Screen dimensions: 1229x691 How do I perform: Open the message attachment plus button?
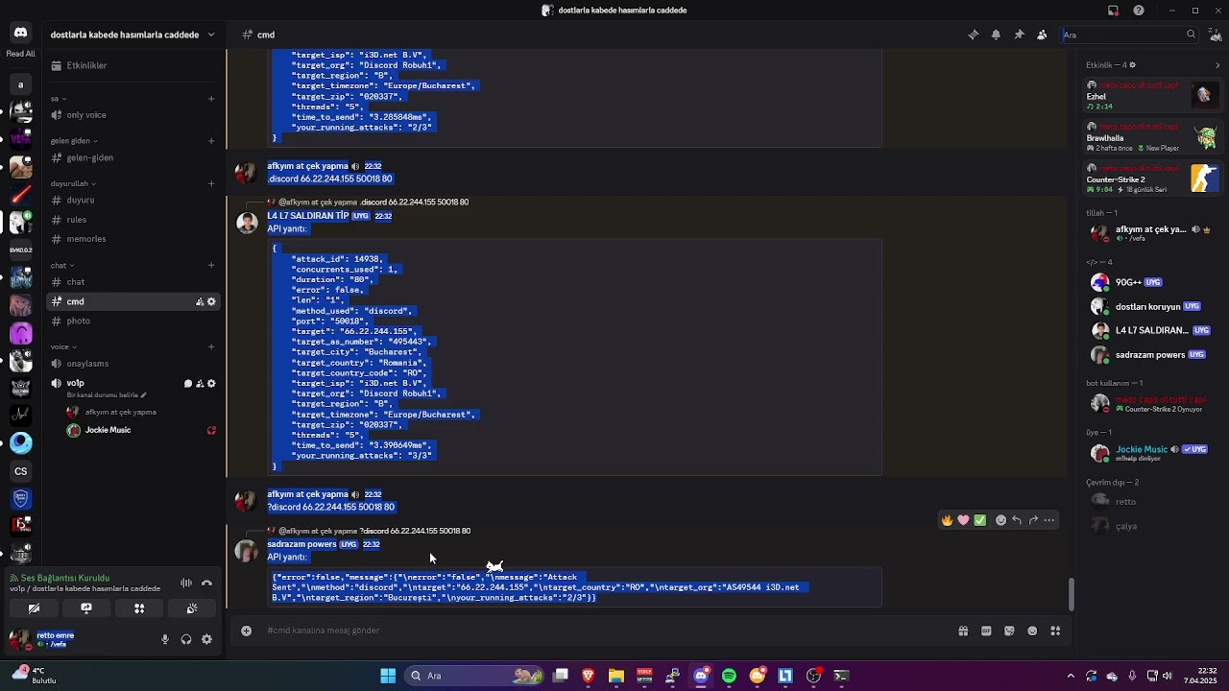pyautogui.click(x=247, y=631)
